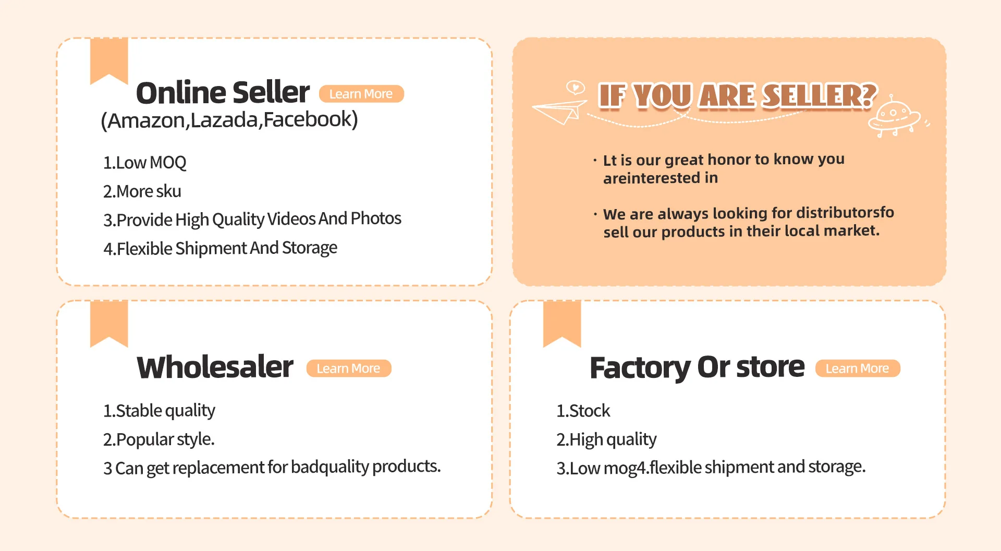Screen dimensions: 1001x551
Task: Click the distributors local market sentence
Action: pos(748,222)
